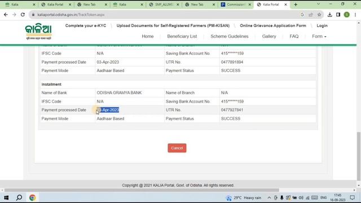This screenshot has width=361, height=203.
Task: Open the Chrome three-dot menu
Action: click(355, 15)
